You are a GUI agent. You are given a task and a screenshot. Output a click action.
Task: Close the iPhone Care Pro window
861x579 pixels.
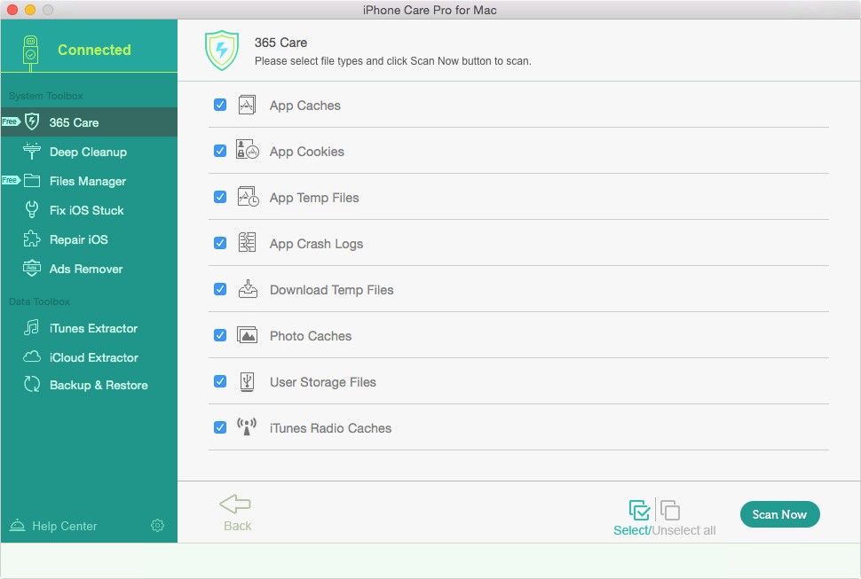[x=12, y=10]
